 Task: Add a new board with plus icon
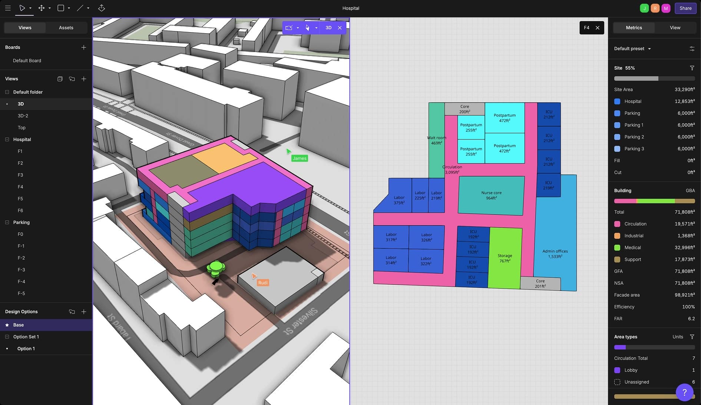tap(84, 47)
